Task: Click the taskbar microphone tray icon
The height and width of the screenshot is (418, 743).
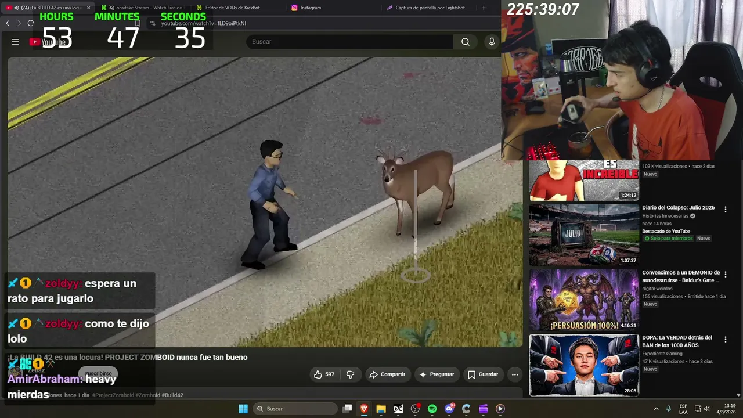Action: pyautogui.click(x=669, y=409)
